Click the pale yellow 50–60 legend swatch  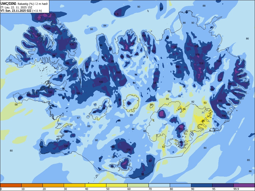pyautogui.click(x=117, y=185)
